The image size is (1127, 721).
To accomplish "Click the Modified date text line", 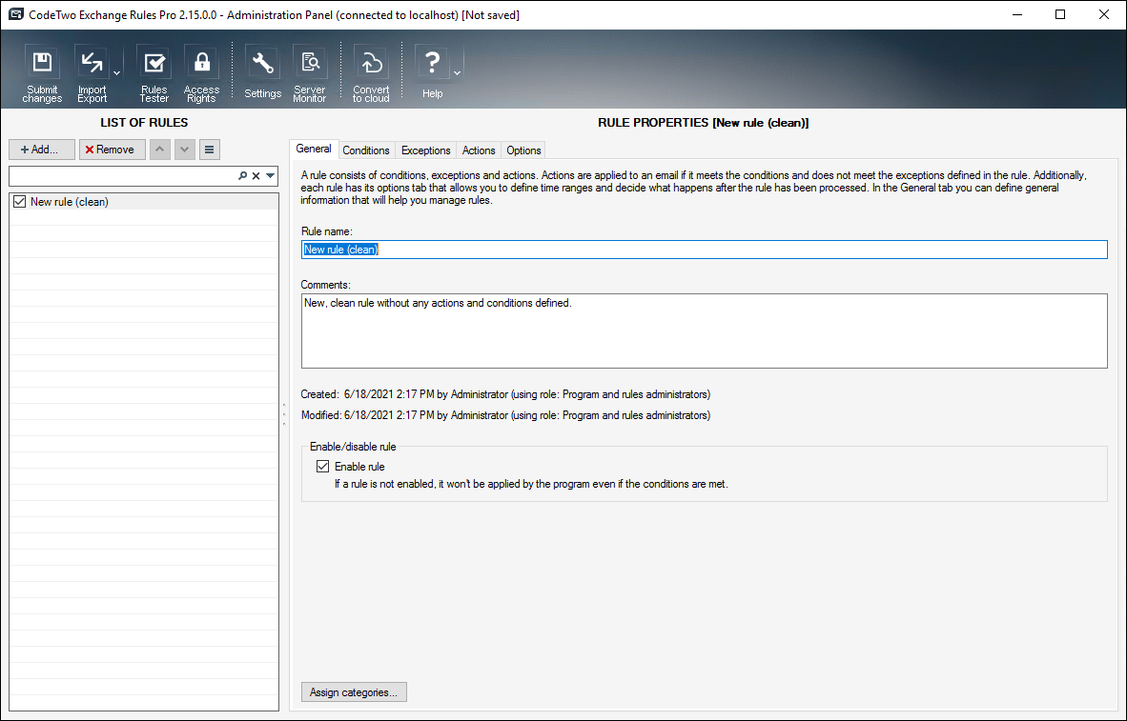I will coord(505,415).
